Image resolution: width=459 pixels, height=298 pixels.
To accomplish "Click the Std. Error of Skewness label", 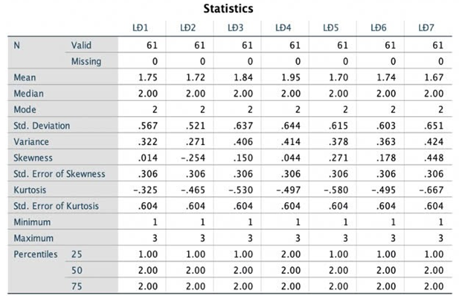I will (59, 174).
